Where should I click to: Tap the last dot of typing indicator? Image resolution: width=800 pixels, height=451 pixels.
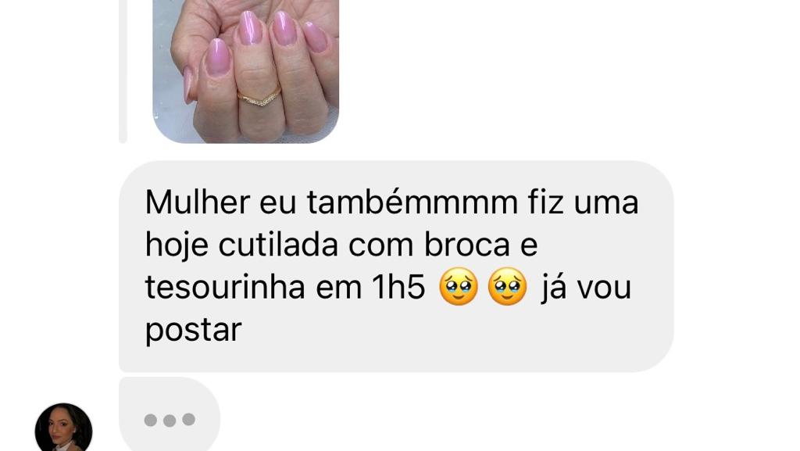(189, 419)
